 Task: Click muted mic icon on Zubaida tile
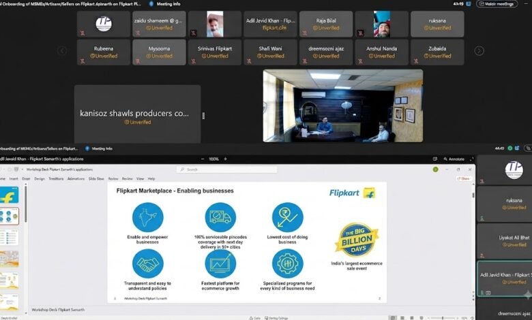(416, 61)
